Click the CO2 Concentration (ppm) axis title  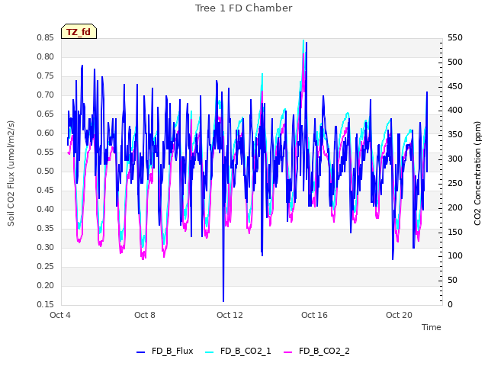(477, 173)
